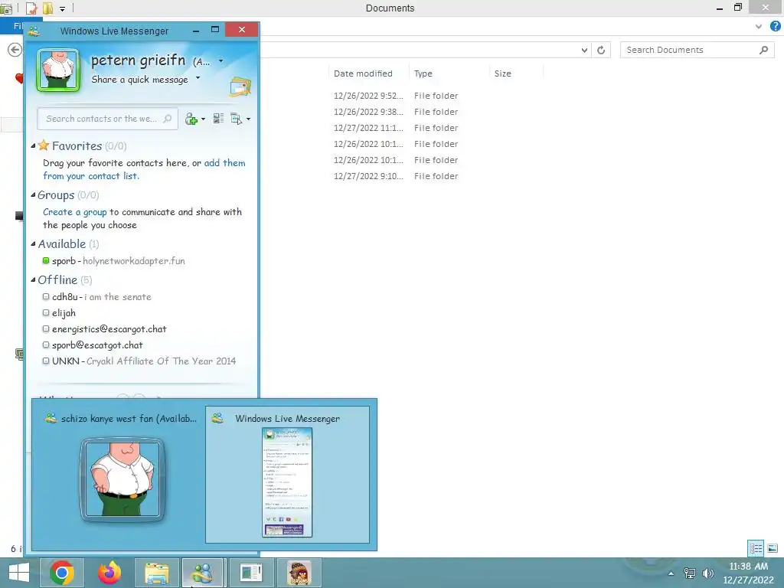
Task: Click the offline status icon next to UNKN
Action: pyautogui.click(x=46, y=361)
